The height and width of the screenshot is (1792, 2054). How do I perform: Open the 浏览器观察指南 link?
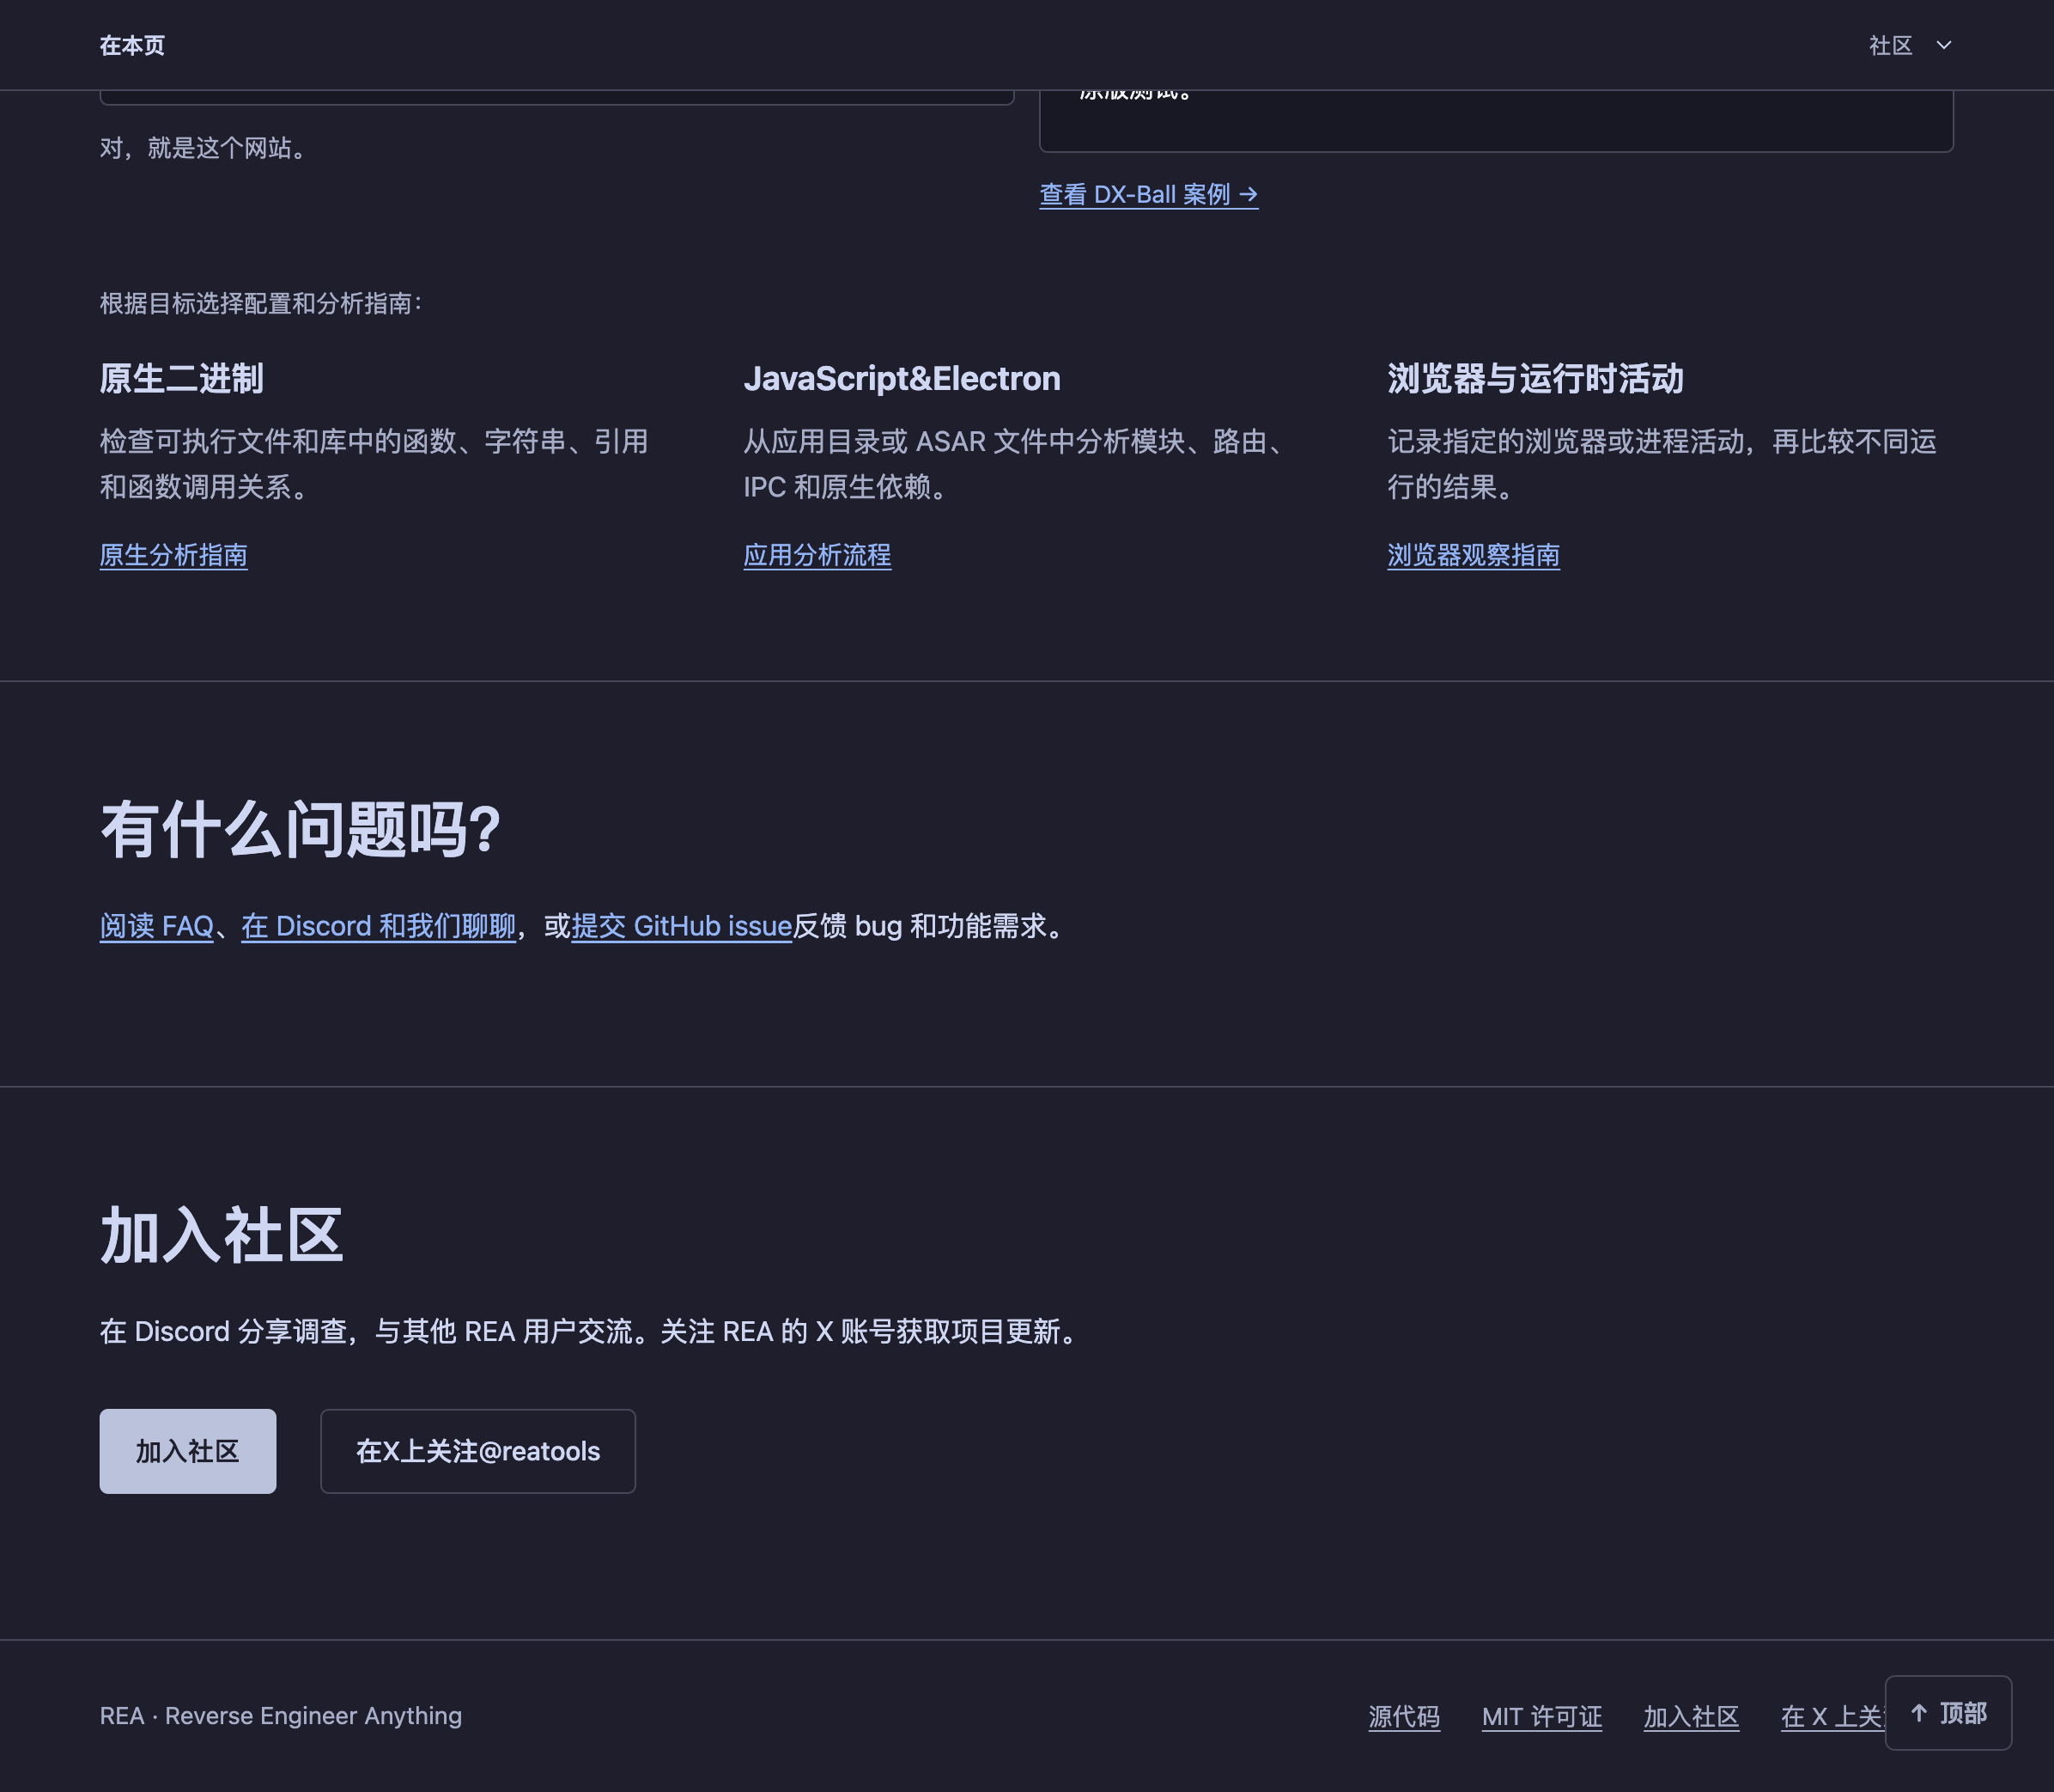click(x=1474, y=555)
